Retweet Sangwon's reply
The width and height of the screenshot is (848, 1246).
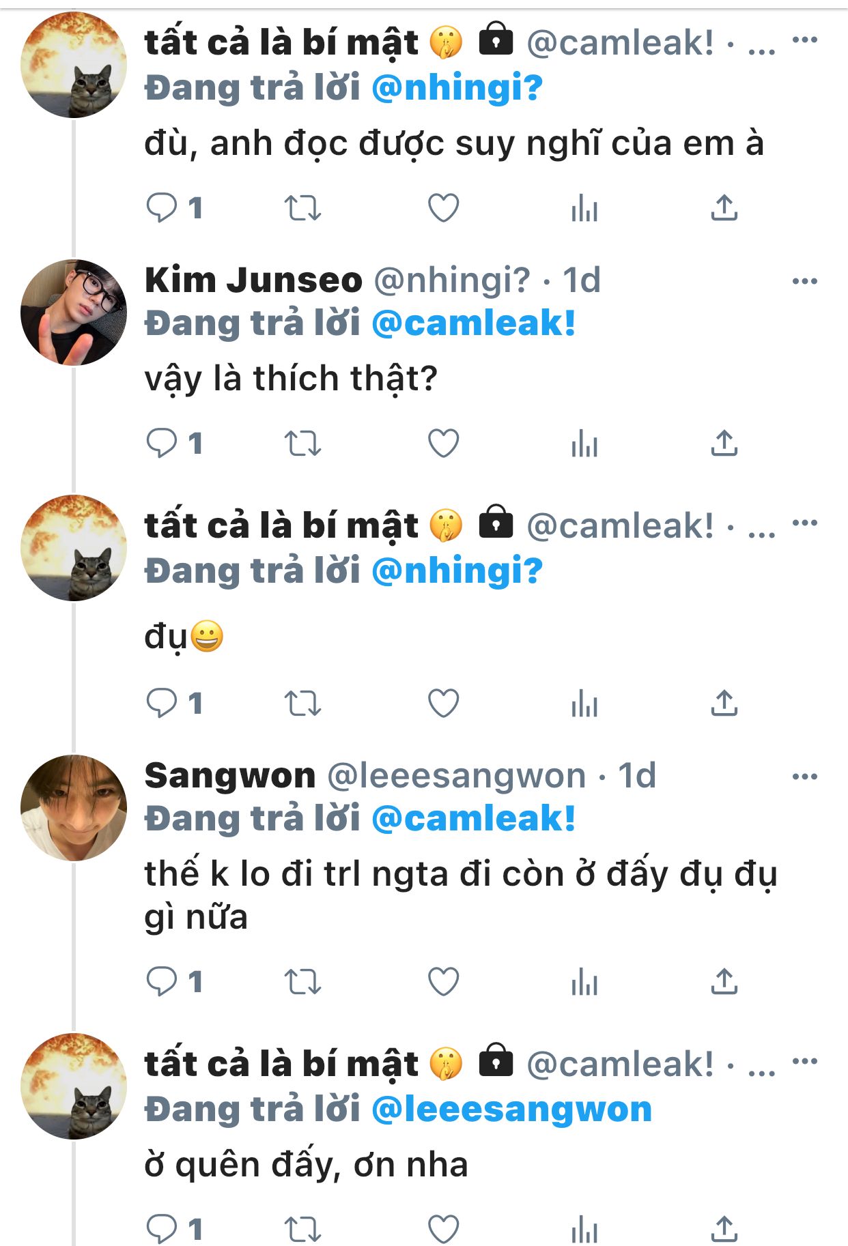pos(302,982)
